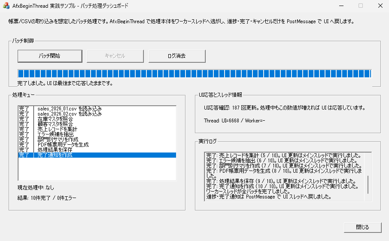Click log line 売上レコードを集計 (5 / 10)

[283, 156]
